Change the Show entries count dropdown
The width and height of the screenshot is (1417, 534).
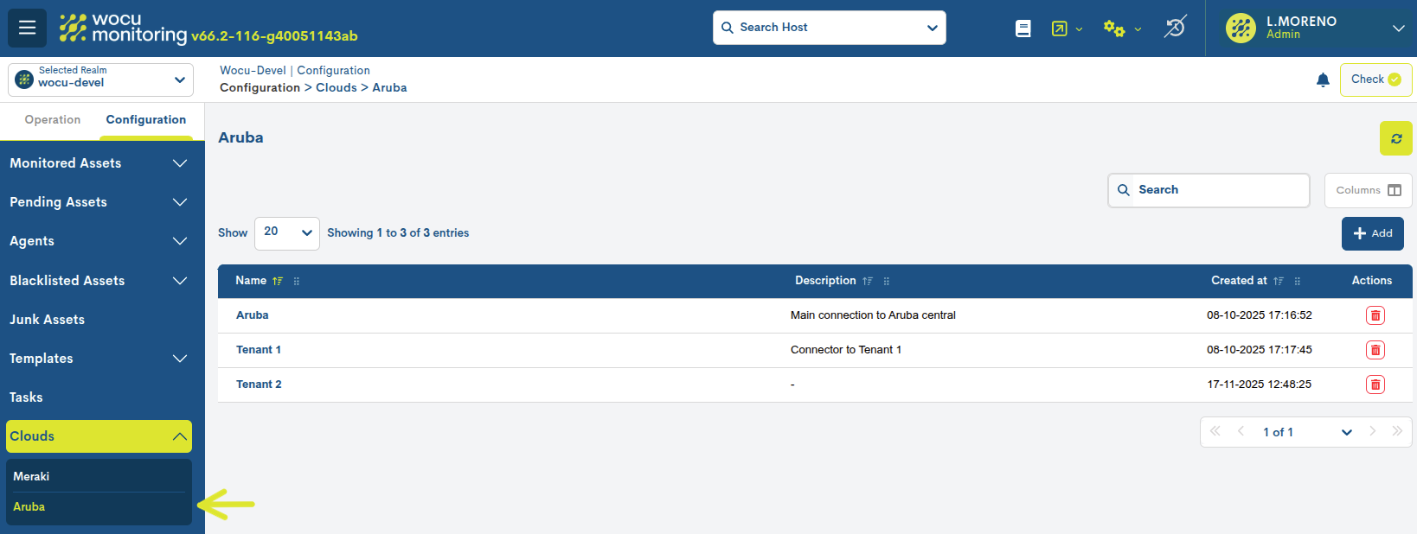coord(287,233)
